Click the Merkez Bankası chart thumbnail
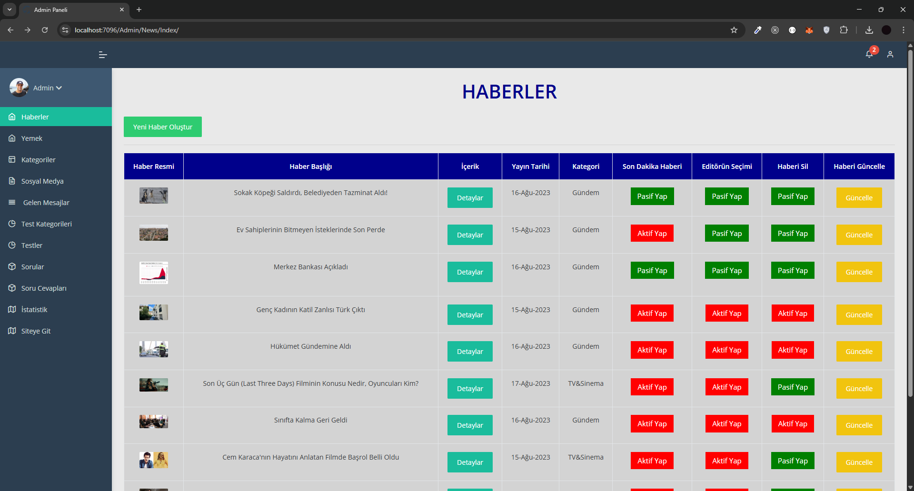914x491 pixels. (x=153, y=273)
